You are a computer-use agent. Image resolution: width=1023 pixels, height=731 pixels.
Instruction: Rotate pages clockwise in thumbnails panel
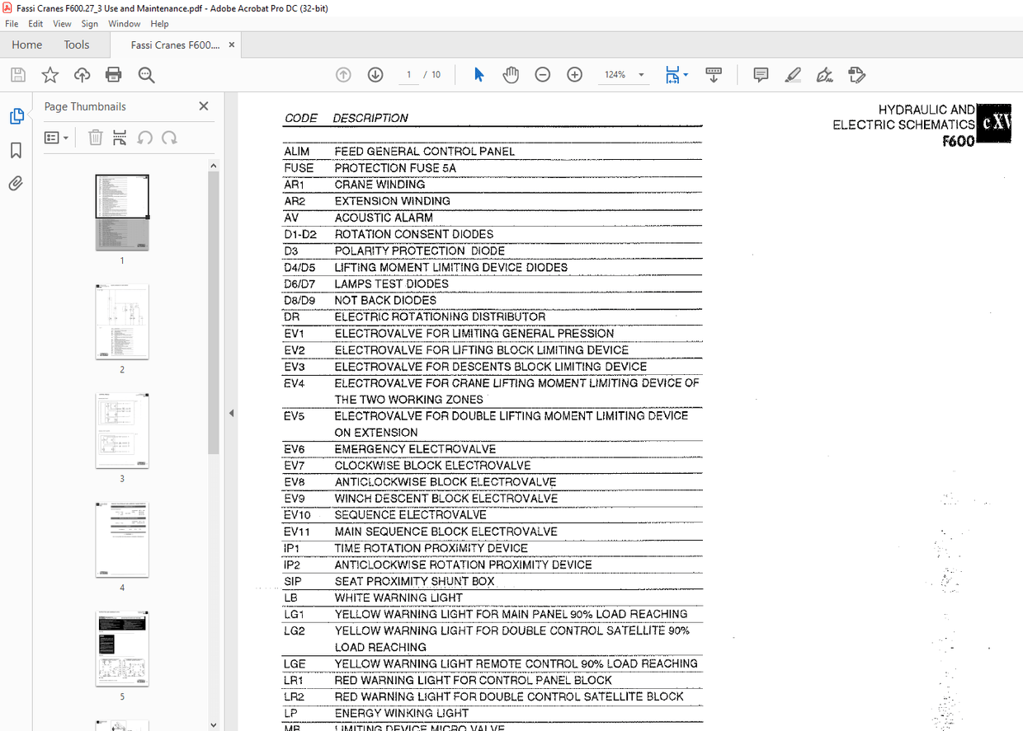(168, 138)
